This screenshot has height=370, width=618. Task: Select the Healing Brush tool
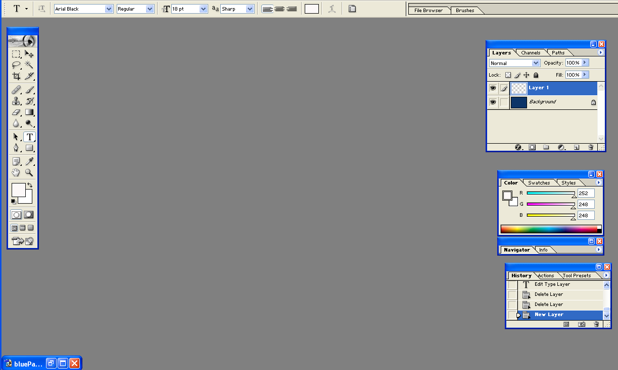point(16,89)
